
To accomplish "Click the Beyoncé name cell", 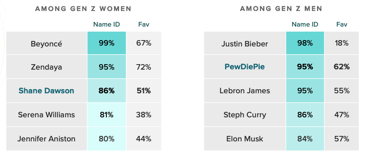I will coord(47,43).
